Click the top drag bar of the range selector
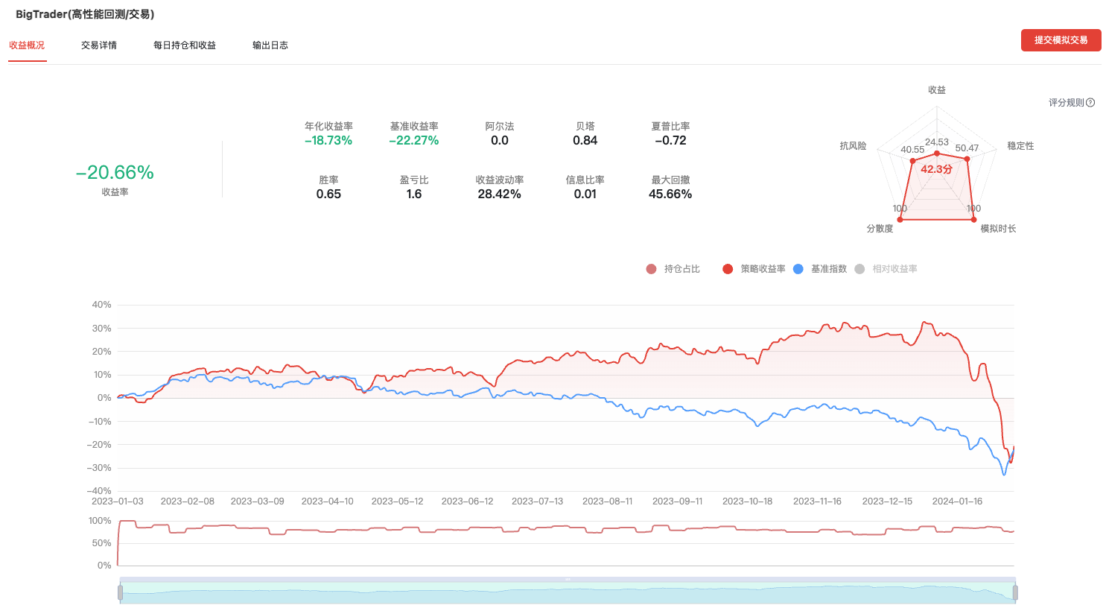The width and height of the screenshot is (1106, 611). pyautogui.click(x=567, y=579)
